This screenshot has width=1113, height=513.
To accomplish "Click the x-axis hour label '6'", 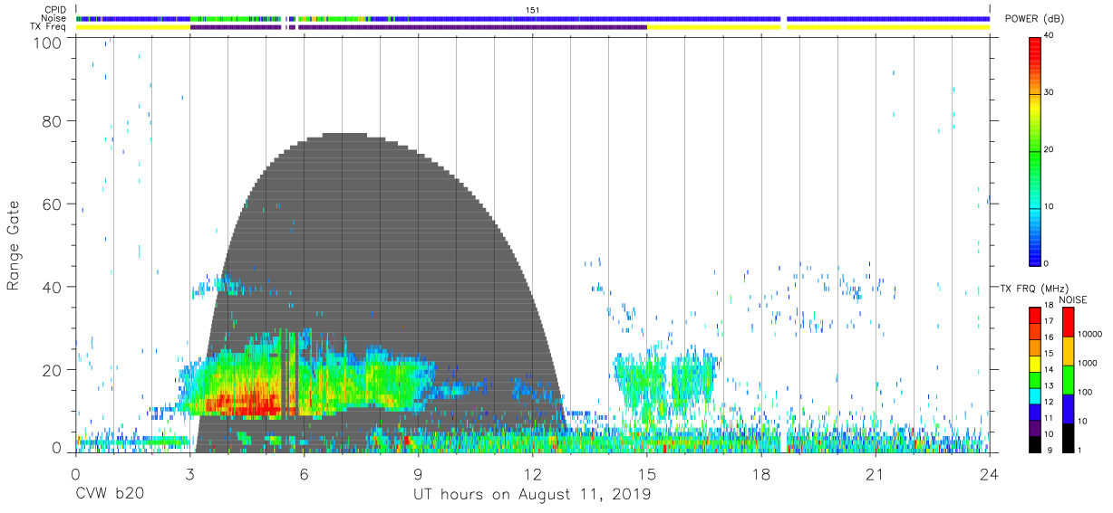I will tap(305, 475).
